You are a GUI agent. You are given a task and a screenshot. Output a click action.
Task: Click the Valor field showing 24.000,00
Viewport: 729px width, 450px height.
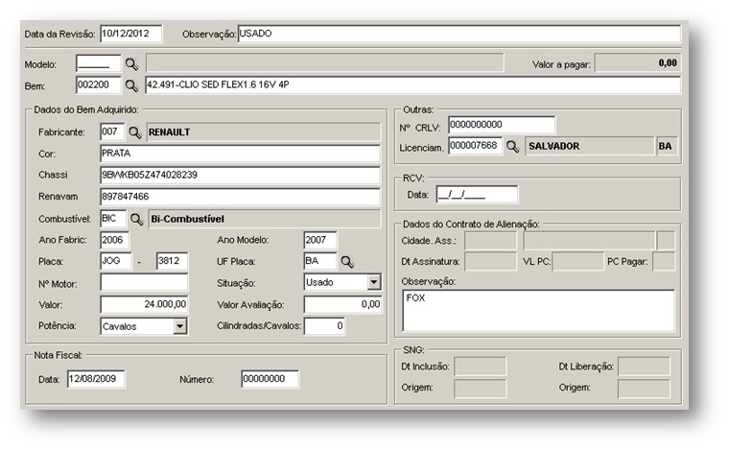[x=144, y=304]
